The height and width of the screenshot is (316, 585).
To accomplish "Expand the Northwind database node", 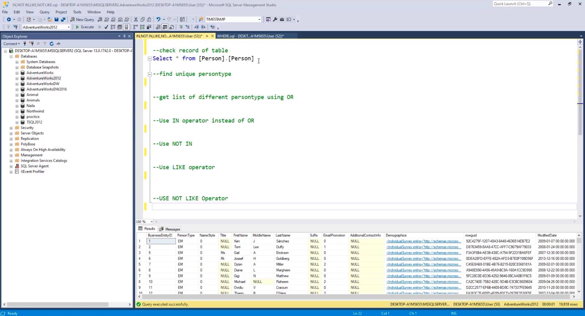I will click(x=17, y=111).
